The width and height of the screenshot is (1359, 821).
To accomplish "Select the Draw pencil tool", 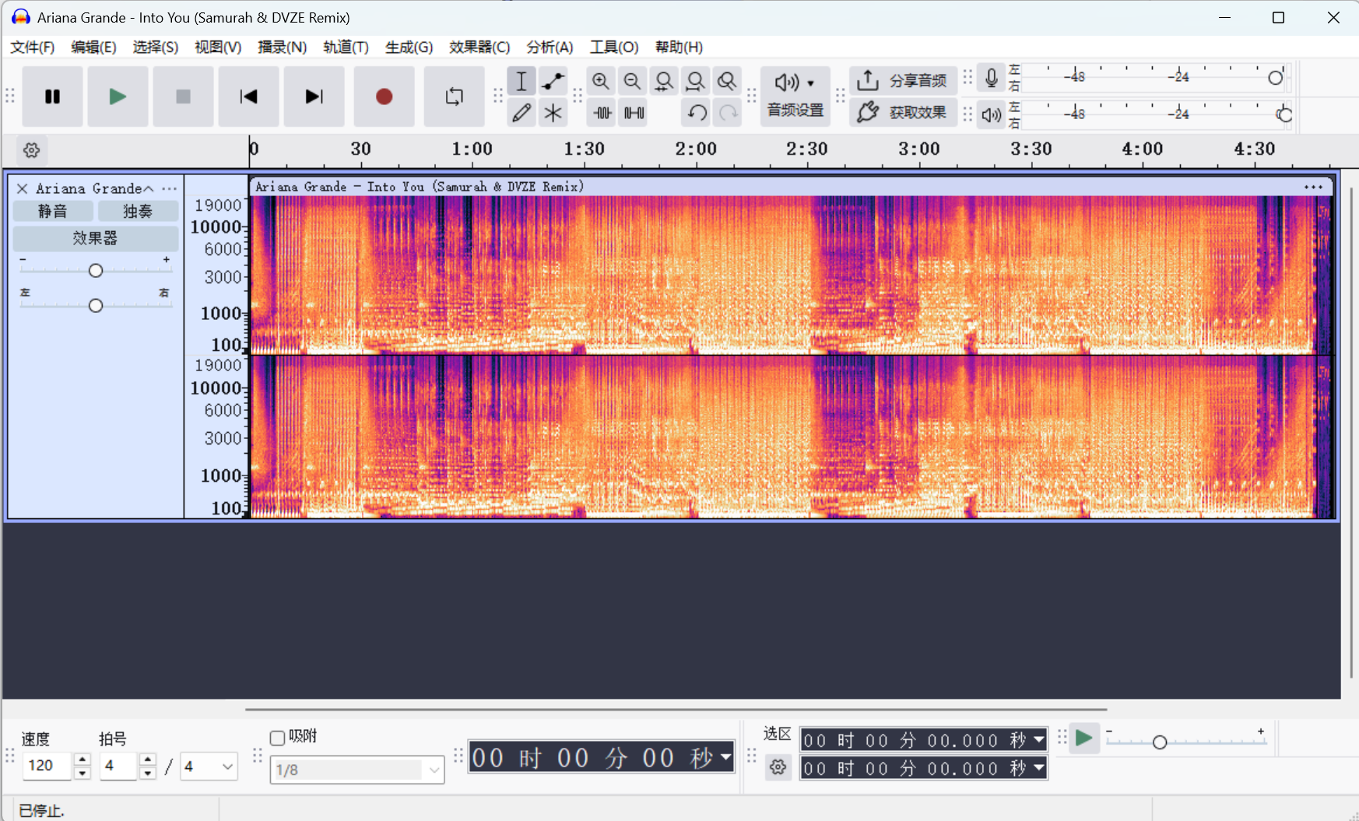I will click(x=521, y=113).
